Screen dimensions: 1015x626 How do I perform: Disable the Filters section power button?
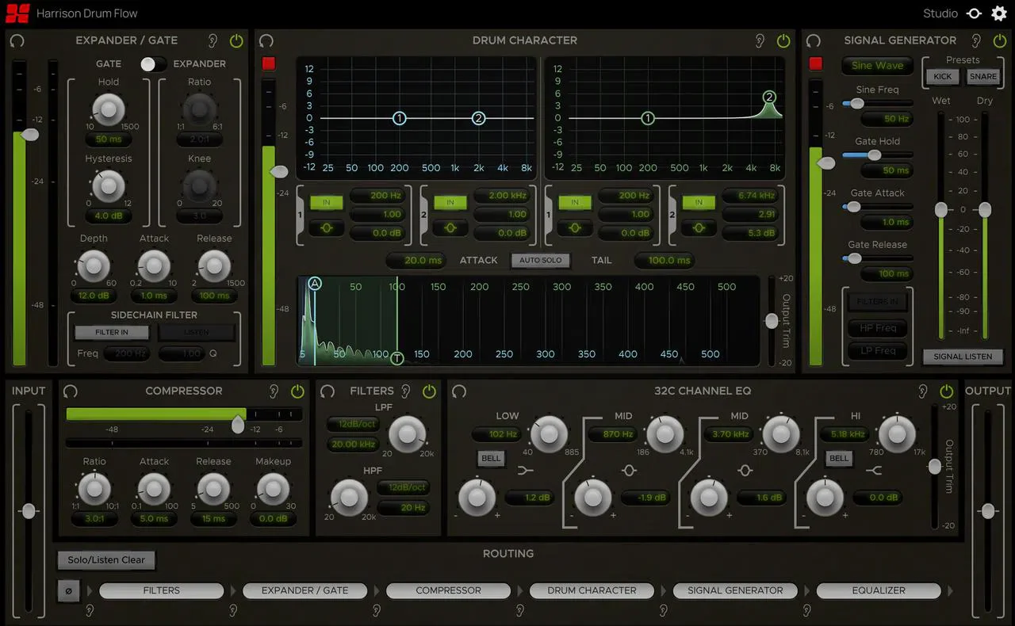tap(429, 391)
